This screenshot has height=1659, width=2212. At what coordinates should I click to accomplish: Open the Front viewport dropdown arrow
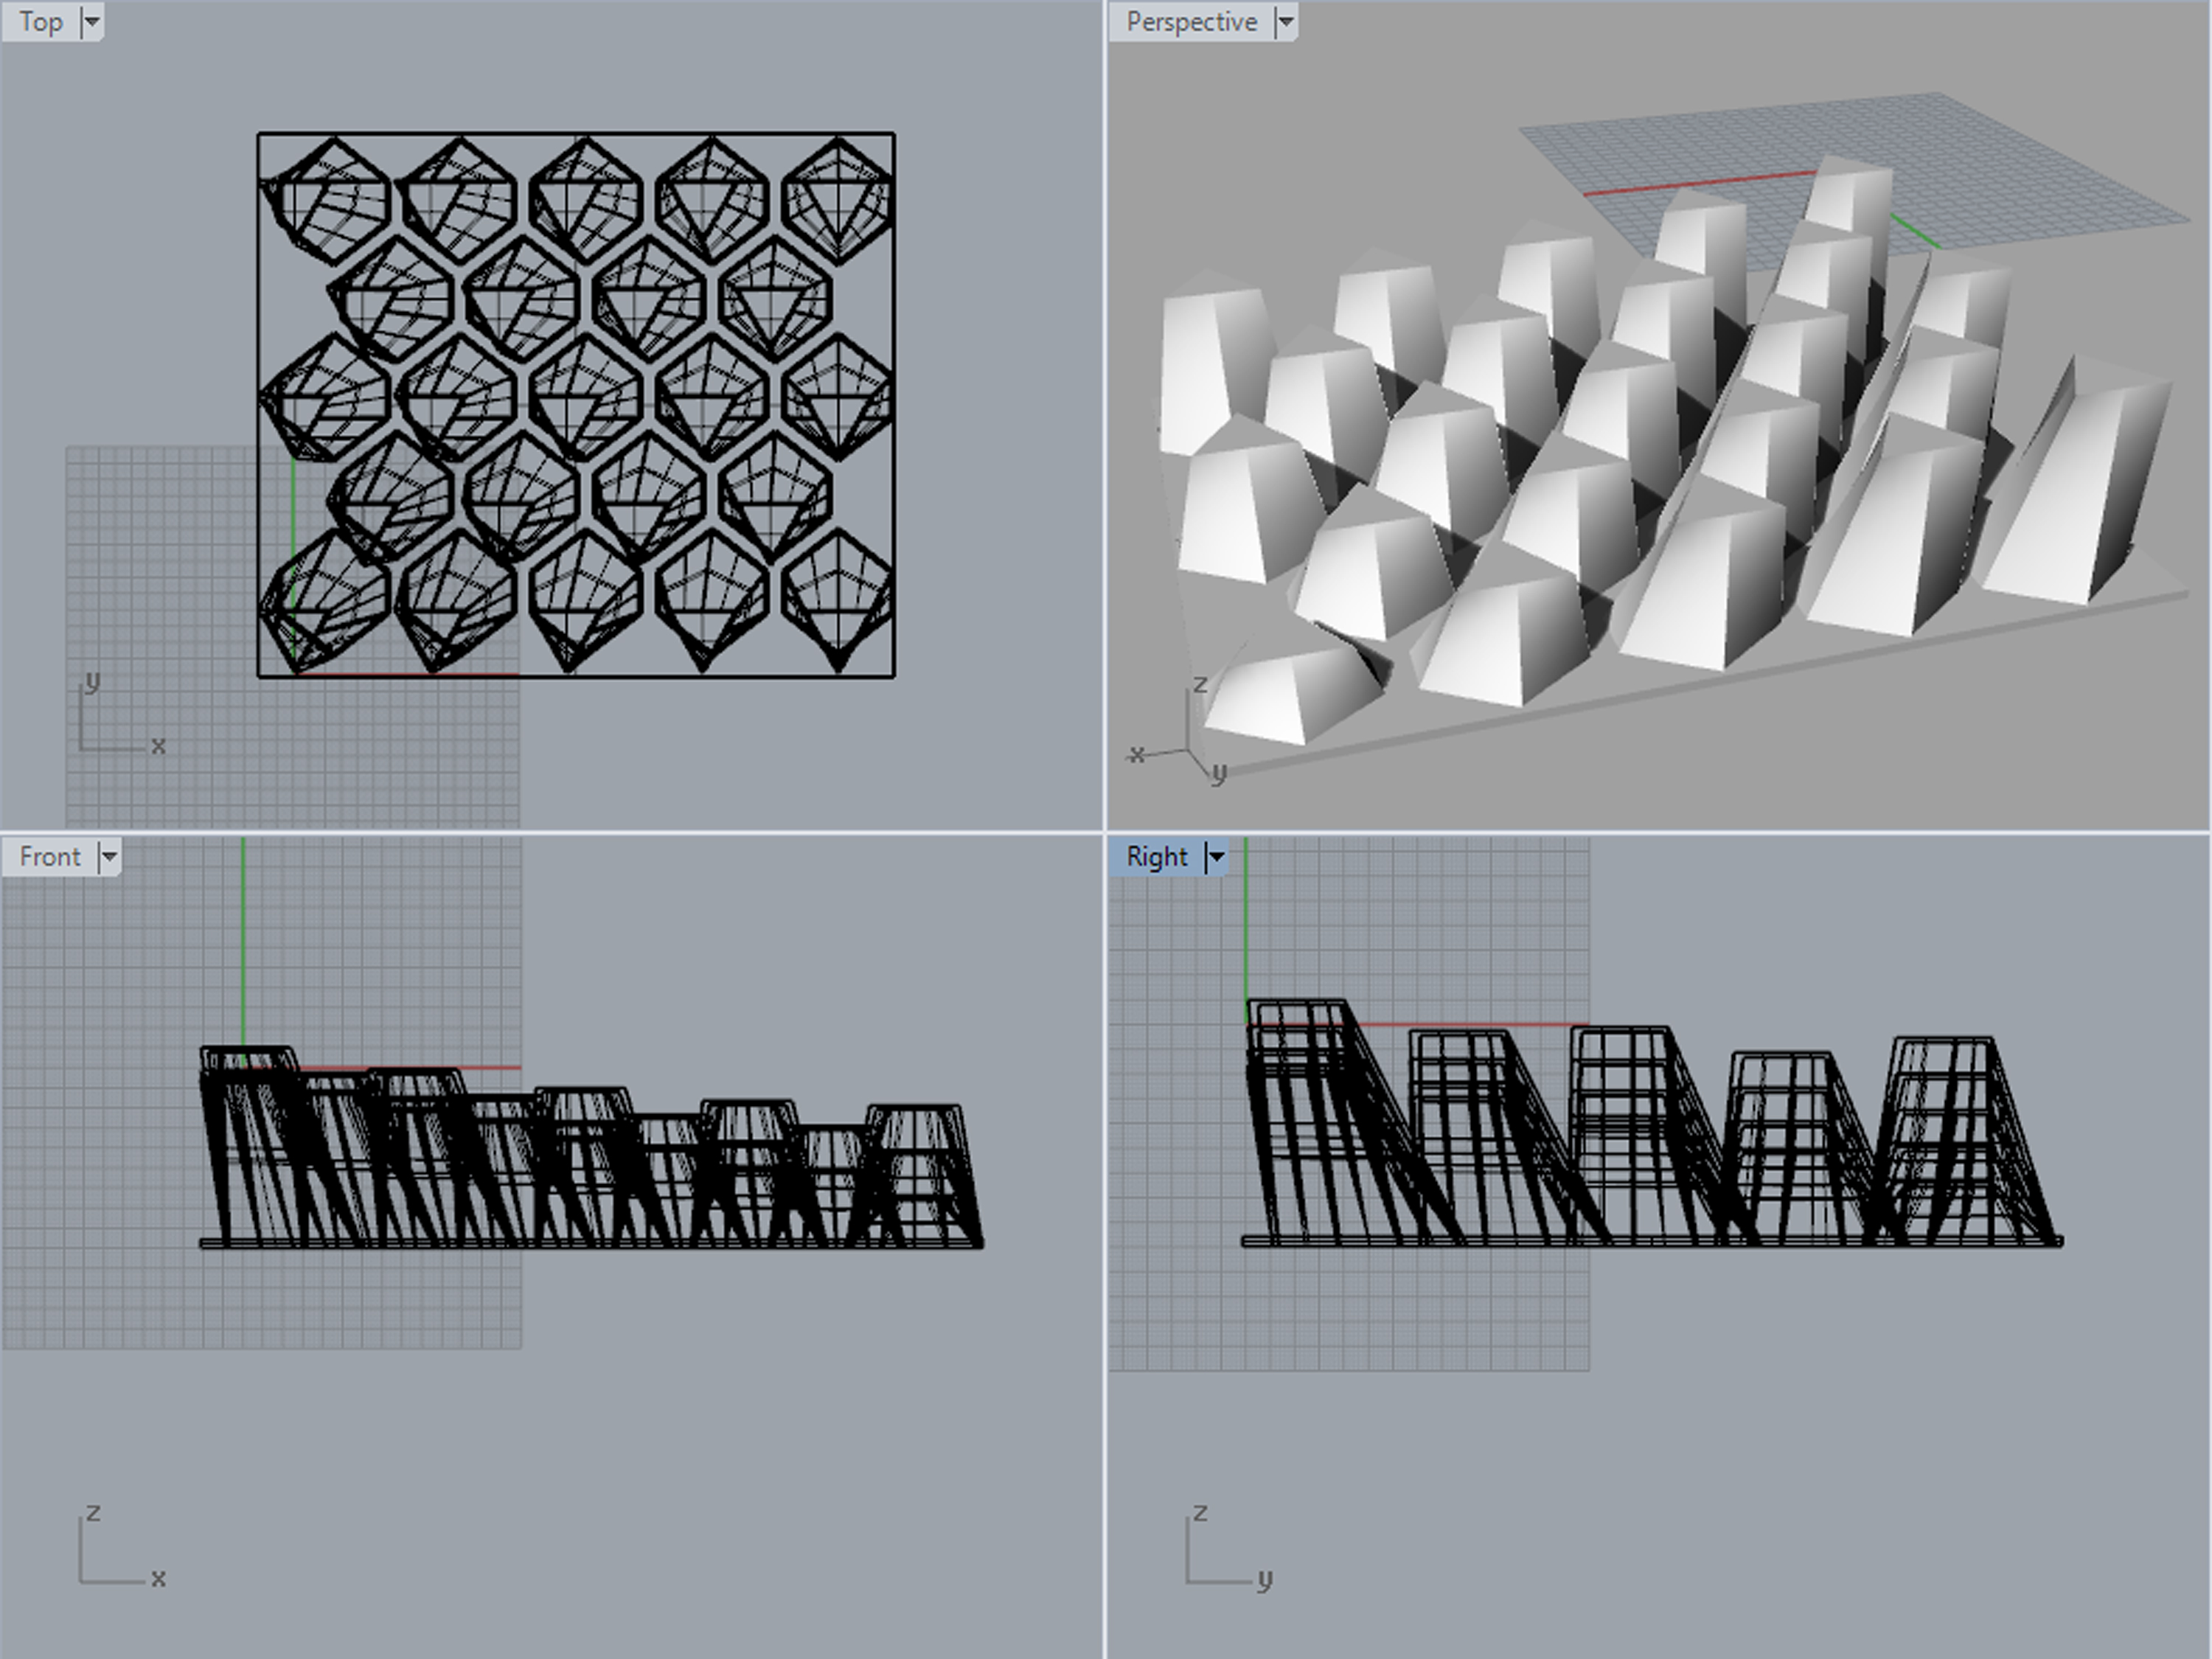point(109,856)
